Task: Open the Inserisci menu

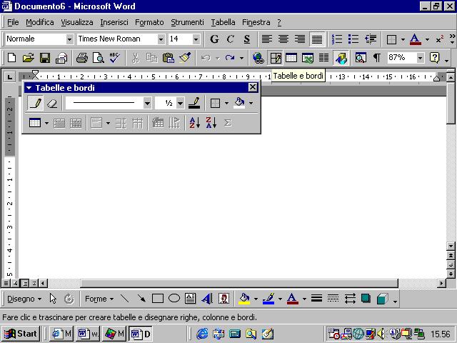Action: point(114,22)
